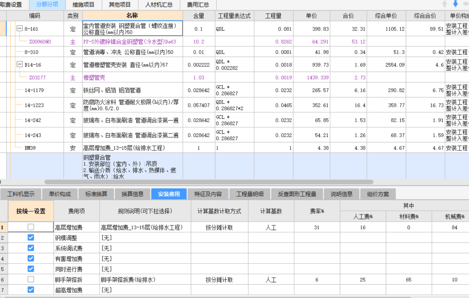469x298 pixels.
Task: Switch to the 取费设置 tab
Action: point(12,5)
